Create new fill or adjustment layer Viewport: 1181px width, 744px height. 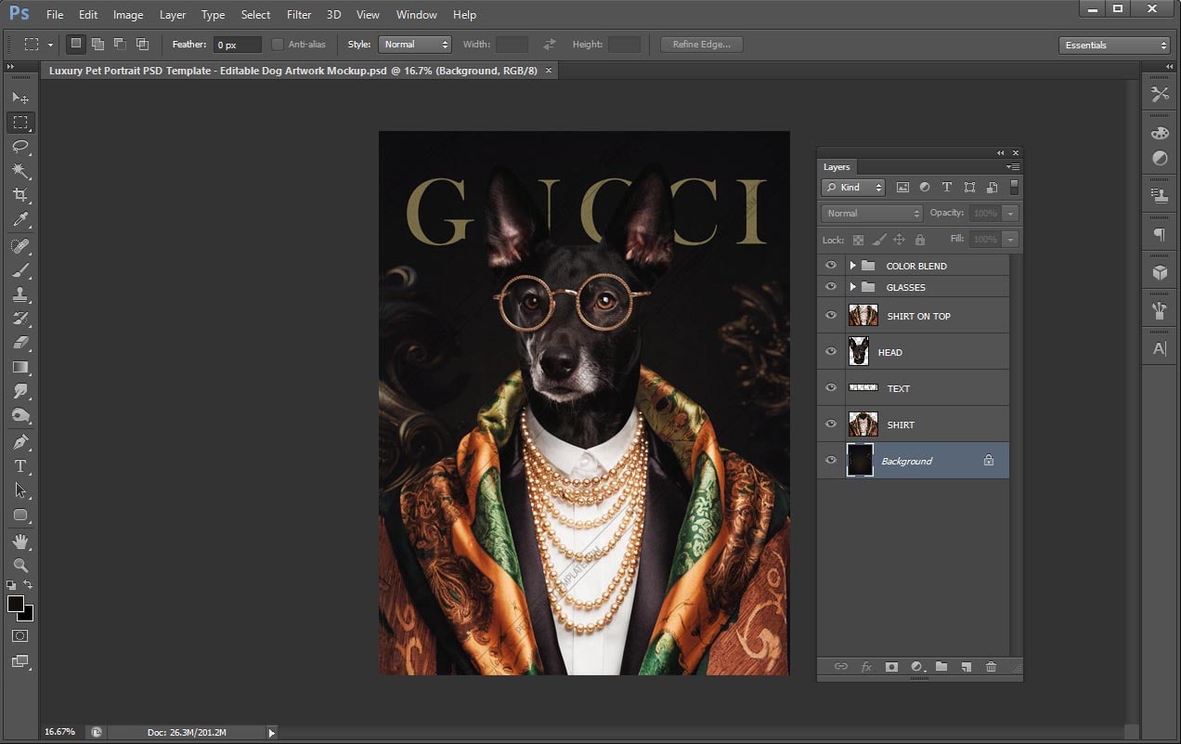pyautogui.click(x=916, y=667)
